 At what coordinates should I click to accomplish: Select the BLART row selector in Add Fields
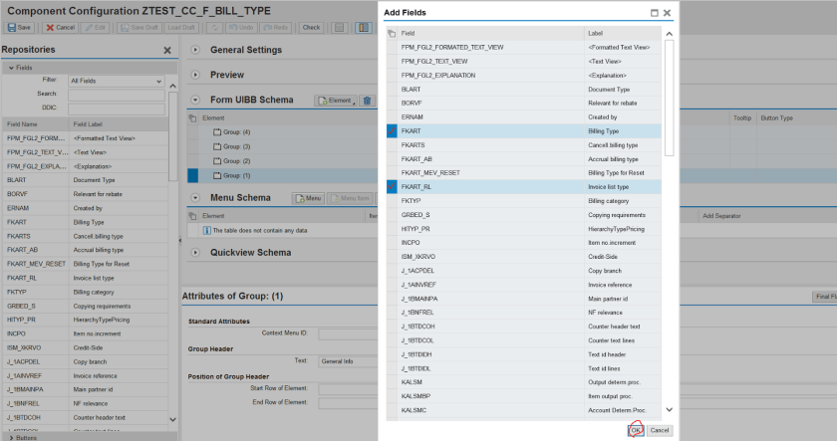coord(392,90)
